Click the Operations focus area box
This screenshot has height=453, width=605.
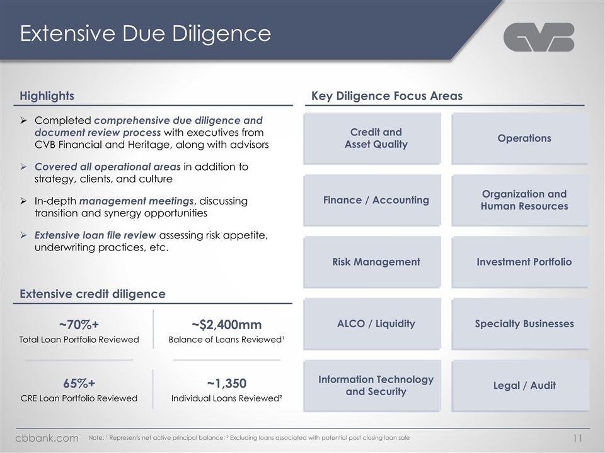[x=524, y=138]
